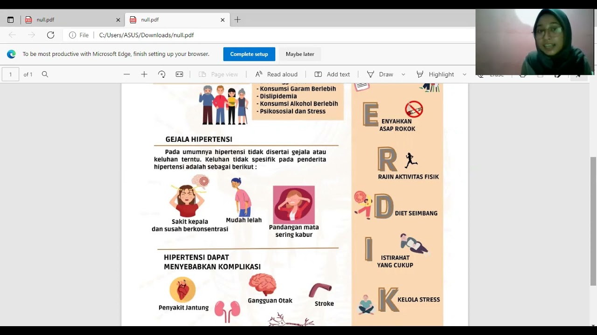Close the first null.pdf tab
The image size is (597, 335).
pos(118,20)
